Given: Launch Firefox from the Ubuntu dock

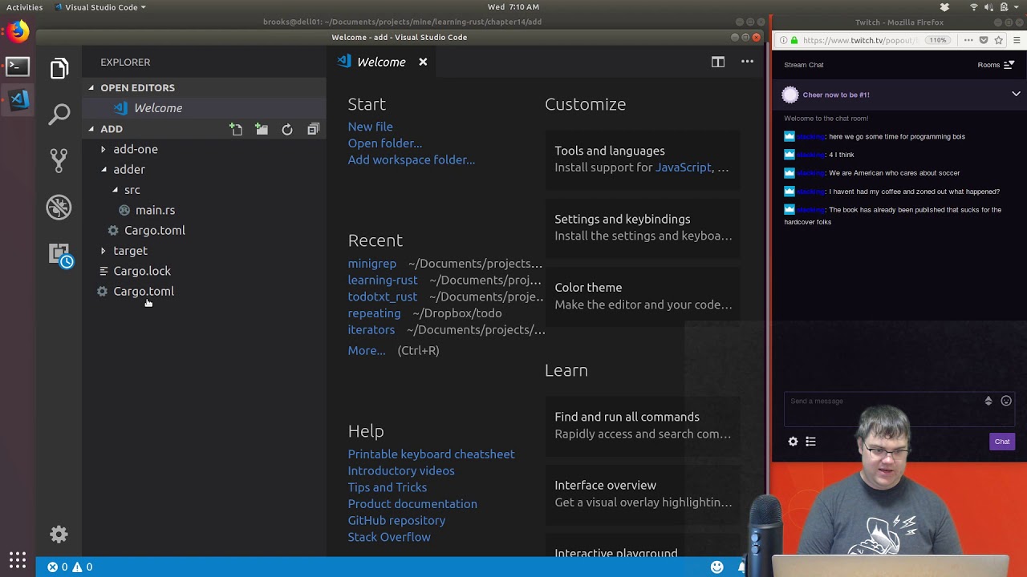Looking at the screenshot, I should click(18, 31).
